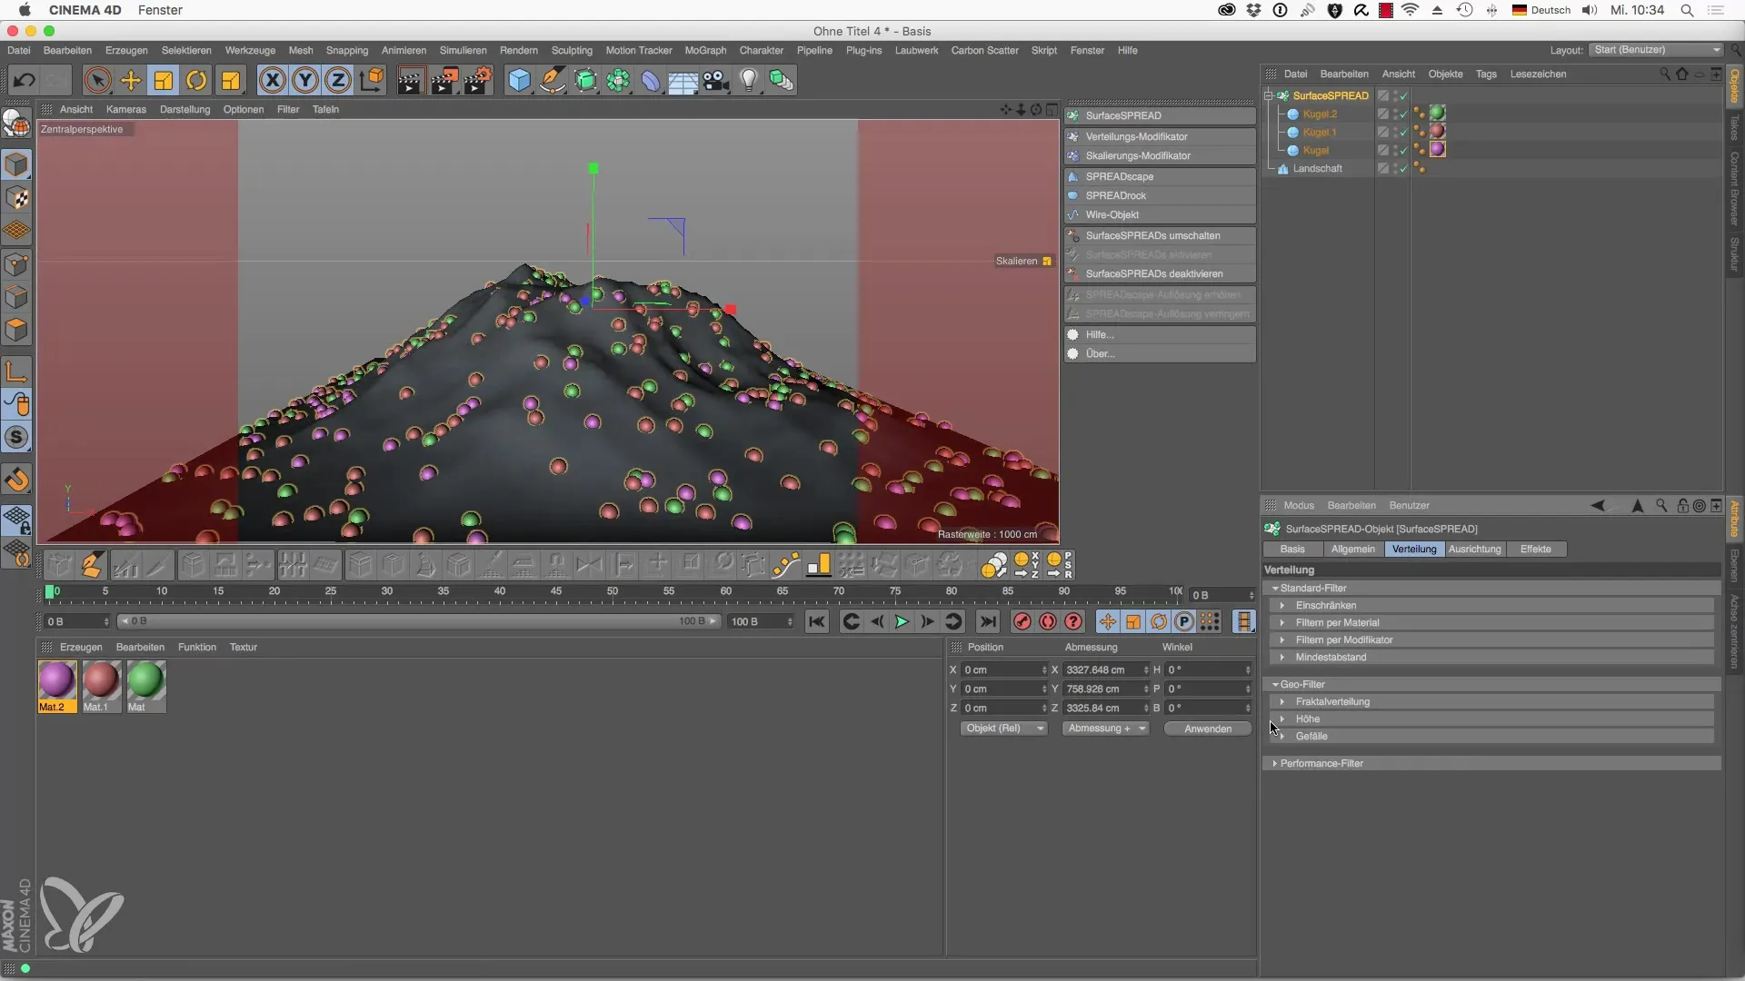Open the MoGraph menu

tap(705, 51)
